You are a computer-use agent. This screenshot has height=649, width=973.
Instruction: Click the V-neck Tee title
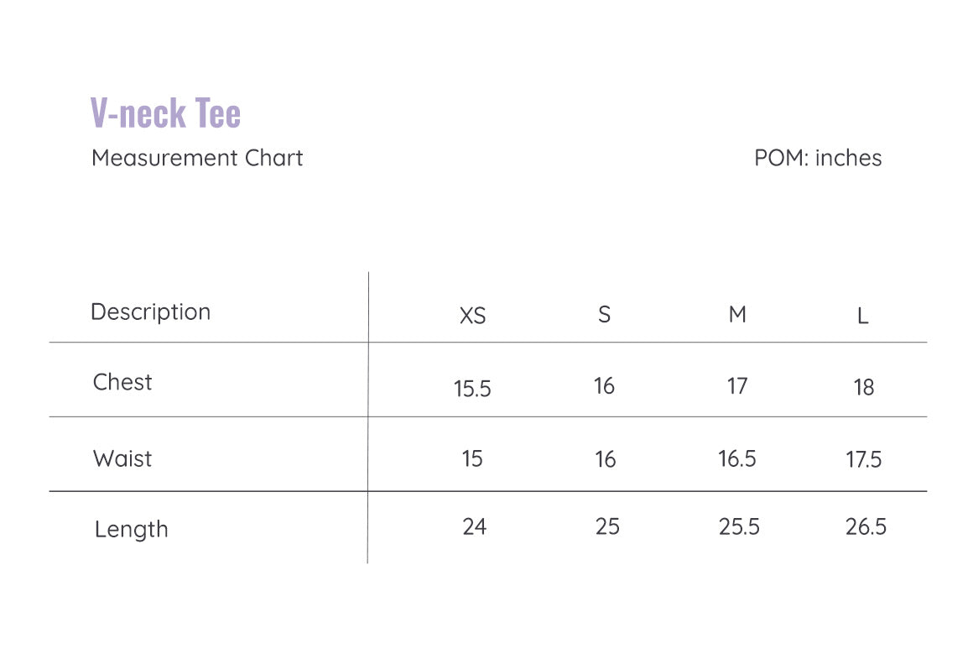(166, 113)
